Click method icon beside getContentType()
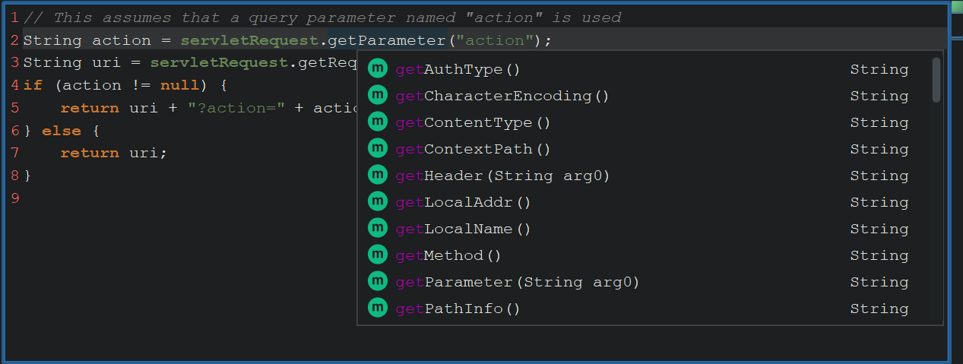 click(x=378, y=122)
